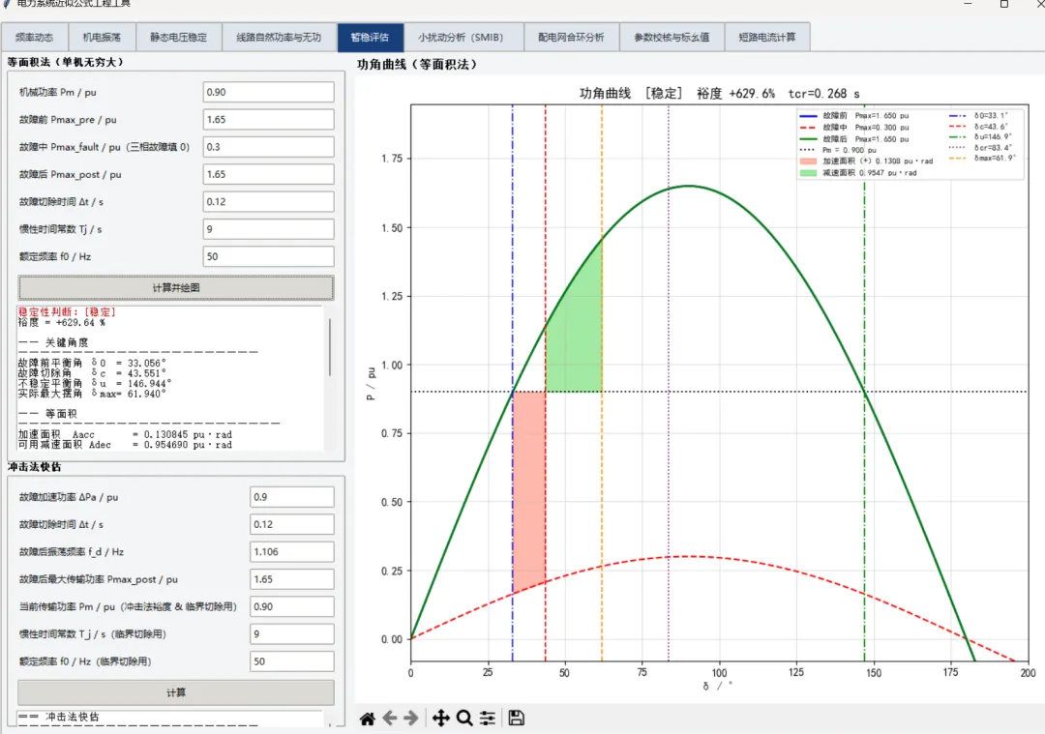Screen dimensions: 1045x734
Task: Select the Zoom magnifier tool
Action: tap(464, 718)
